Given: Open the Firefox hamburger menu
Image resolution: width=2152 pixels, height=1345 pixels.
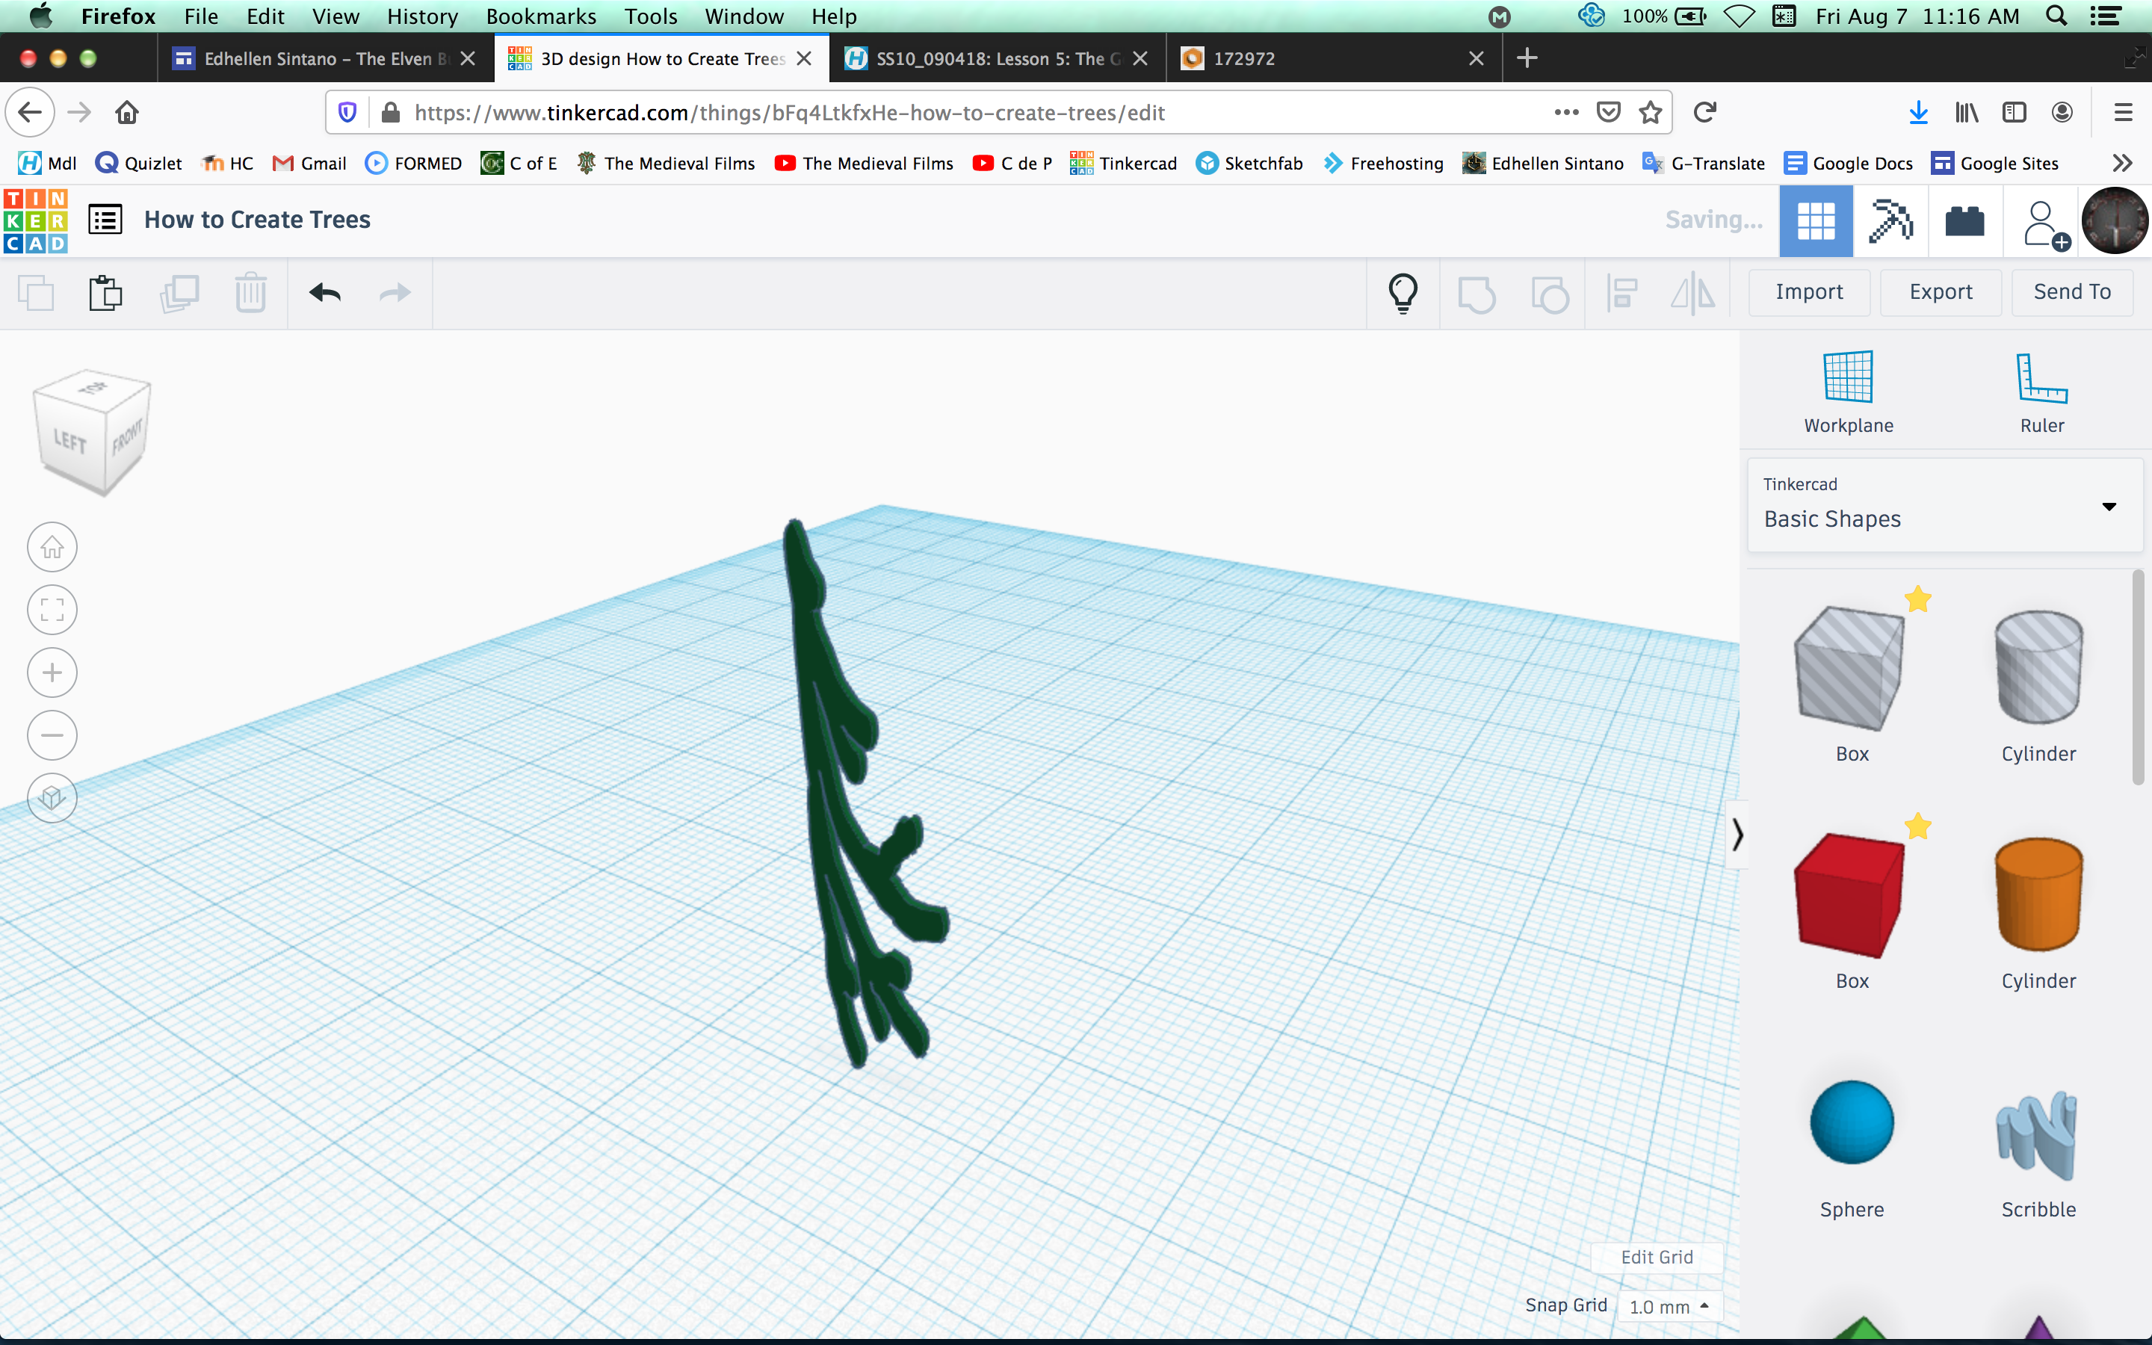Looking at the screenshot, I should tap(2124, 112).
